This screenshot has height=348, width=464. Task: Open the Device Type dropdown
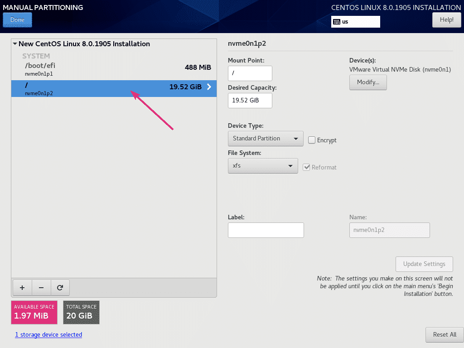[x=266, y=139]
